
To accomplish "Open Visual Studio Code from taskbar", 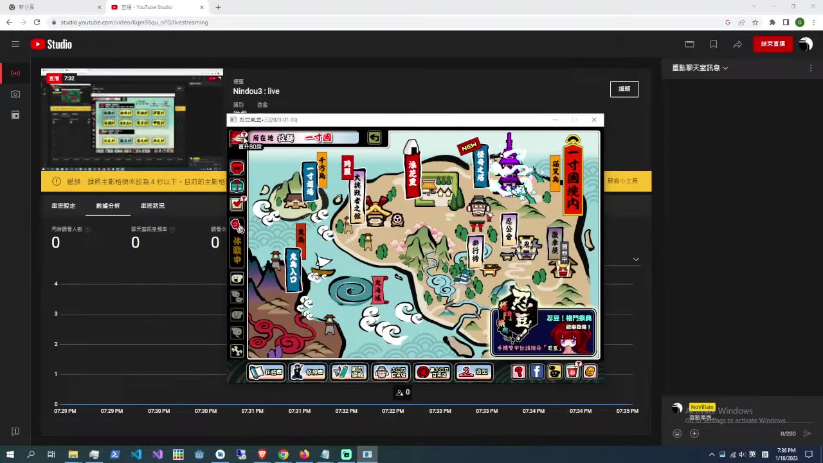I will pyautogui.click(x=136, y=454).
